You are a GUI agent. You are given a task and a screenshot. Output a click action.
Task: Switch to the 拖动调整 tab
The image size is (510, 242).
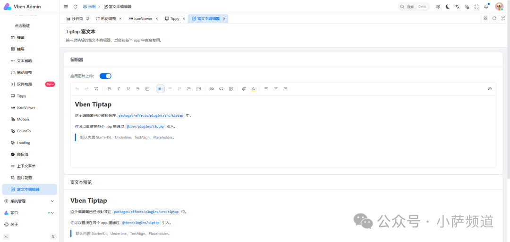click(108, 18)
